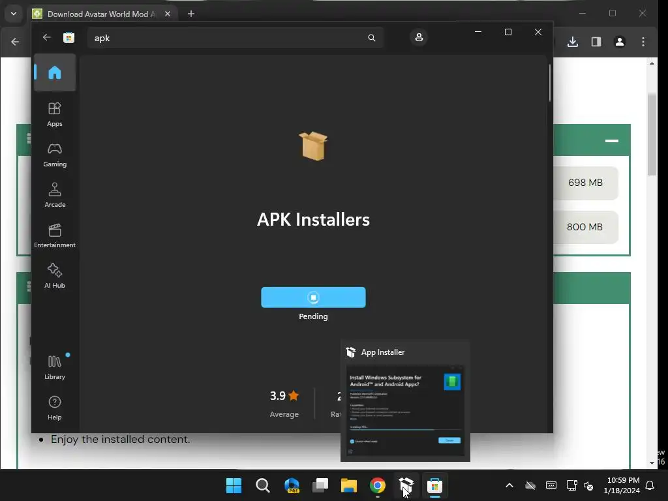The width and height of the screenshot is (668, 501).
Task: Collapse the green webpage section with minus icon
Action: (x=611, y=141)
